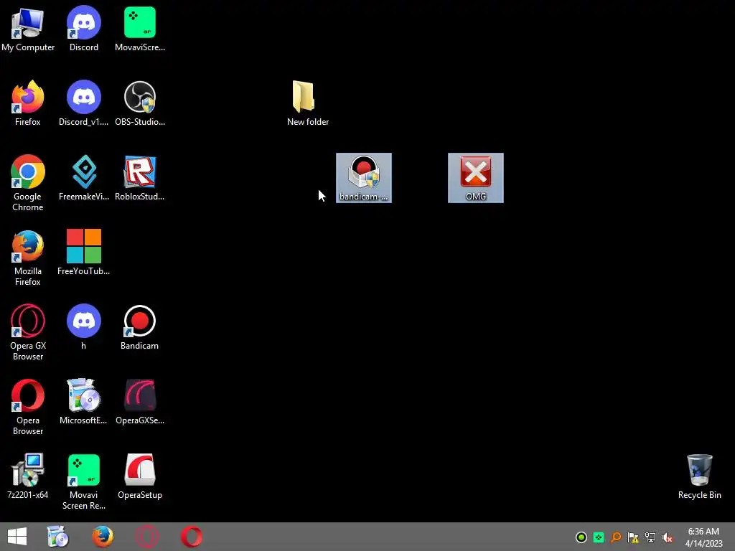Open the network tray icon
This screenshot has height=551, width=735.
(x=650, y=537)
